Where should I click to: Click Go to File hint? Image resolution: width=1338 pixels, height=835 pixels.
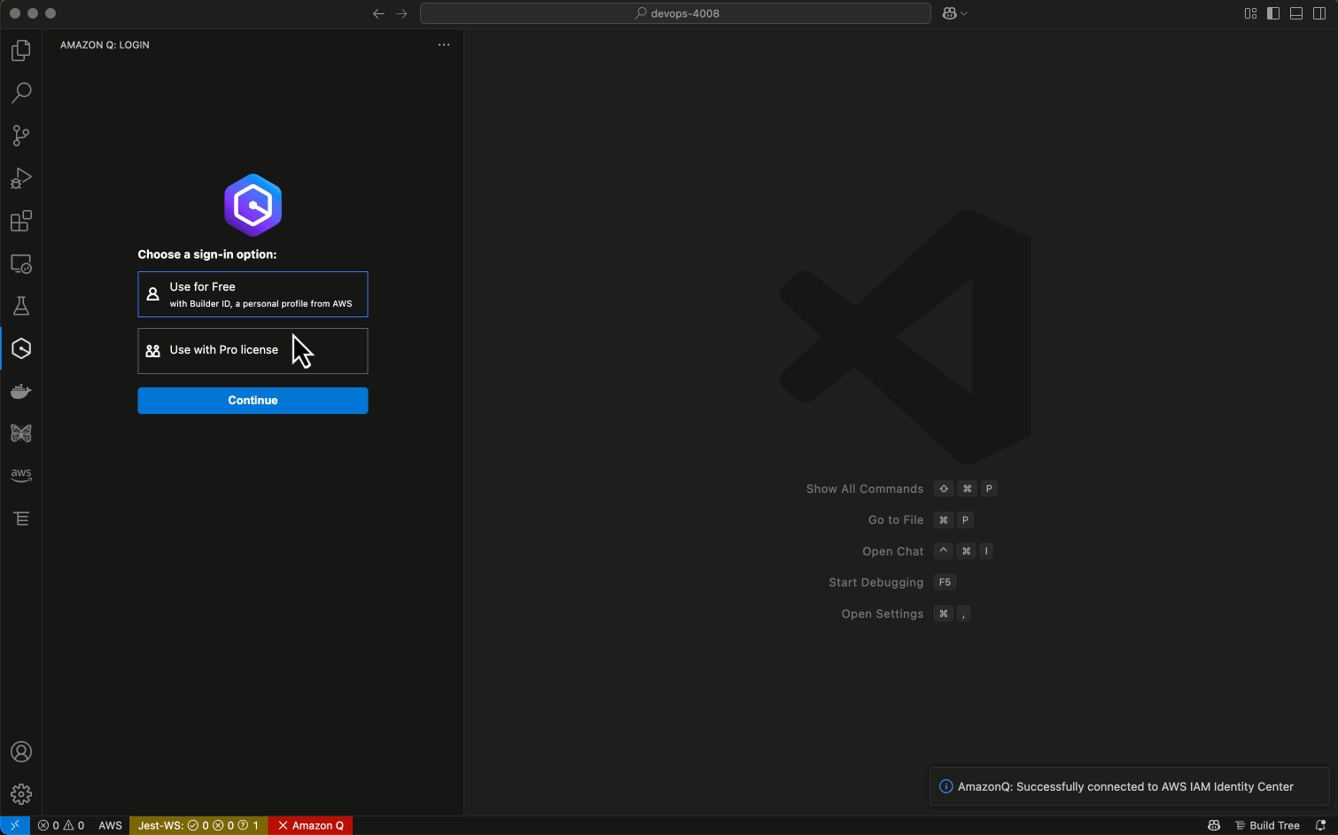pyautogui.click(x=896, y=520)
